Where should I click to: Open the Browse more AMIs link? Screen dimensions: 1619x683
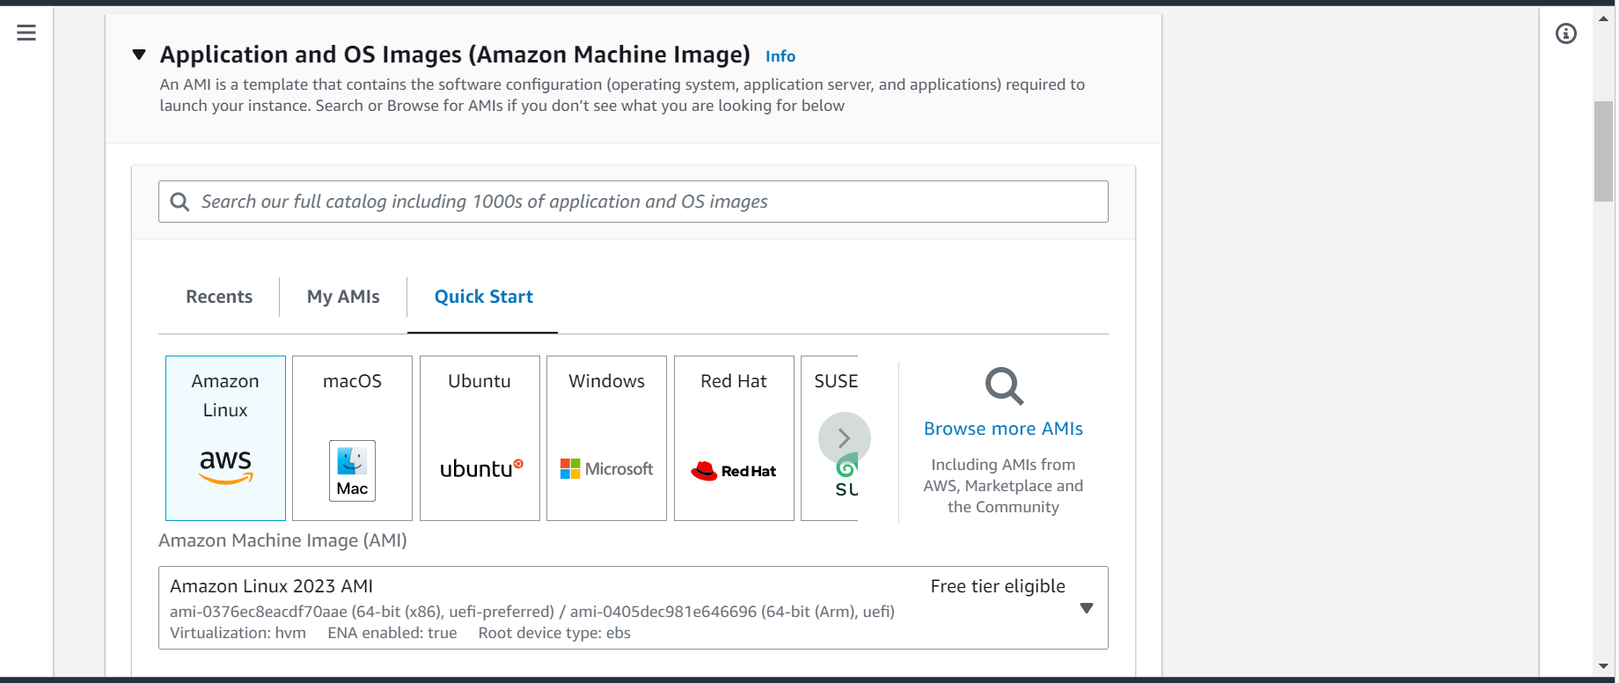click(1003, 429)
